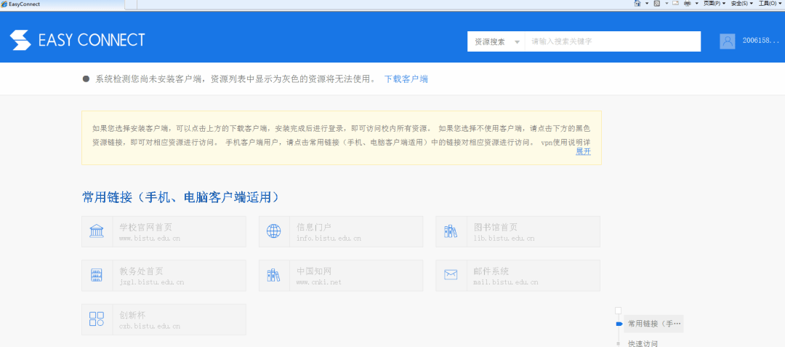Click the envelope icon for 邮件系统

coord(451,276)
